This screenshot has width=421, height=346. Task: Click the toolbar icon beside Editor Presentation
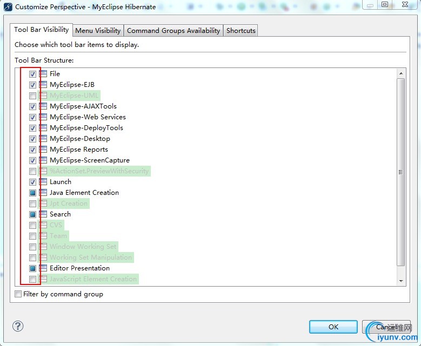[43, 268]
